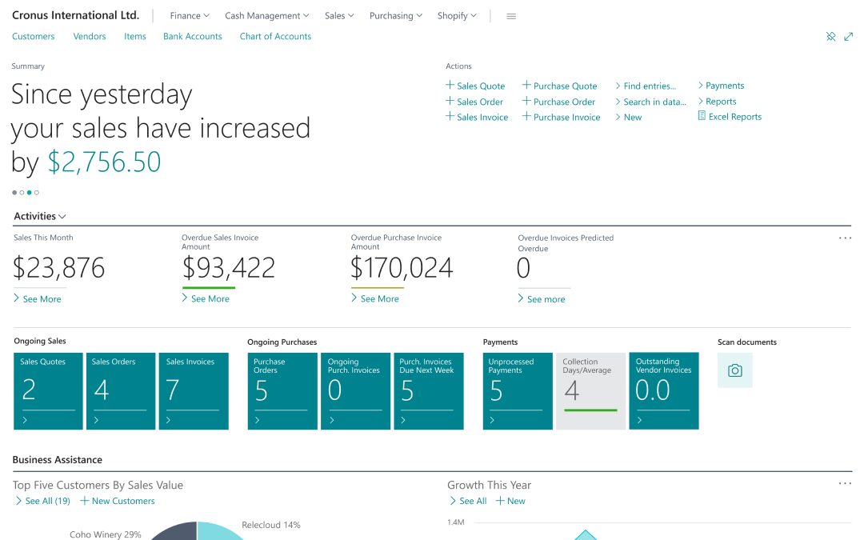
Task: Open the Sales Invoices tile
Action: 194,390
